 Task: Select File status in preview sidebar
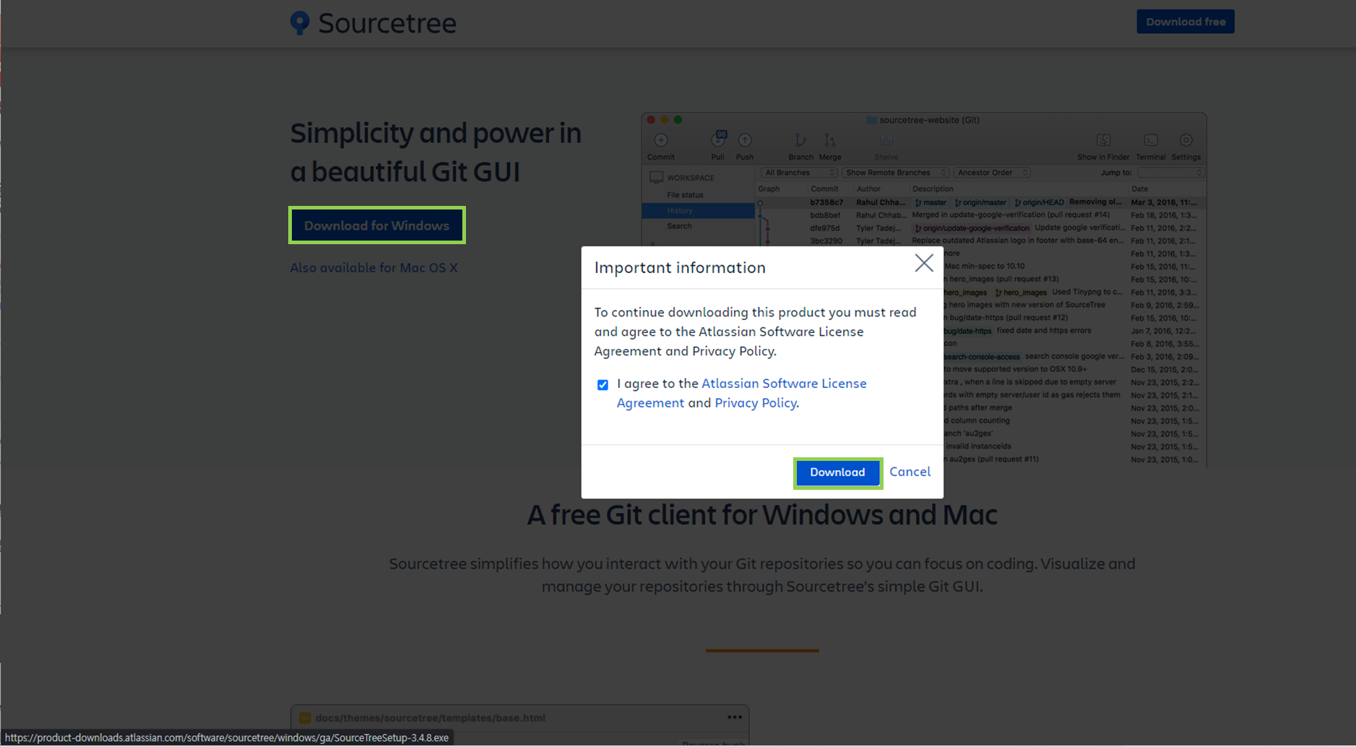(x=685, y=195)
